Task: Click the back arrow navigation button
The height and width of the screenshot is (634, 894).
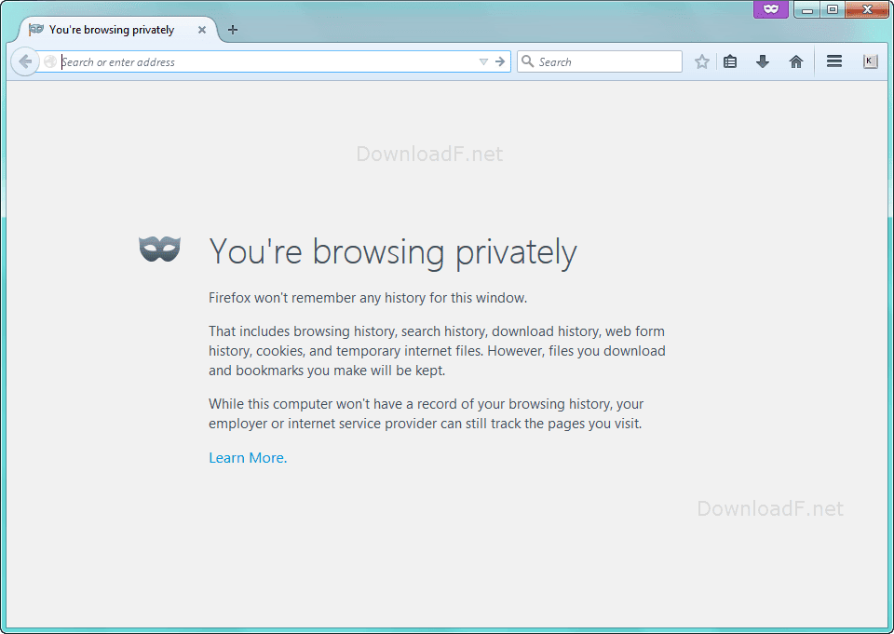Action: 24,61
